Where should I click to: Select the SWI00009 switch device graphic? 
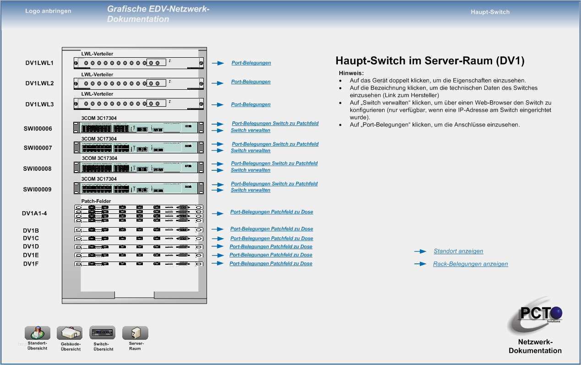click(138, 188)
